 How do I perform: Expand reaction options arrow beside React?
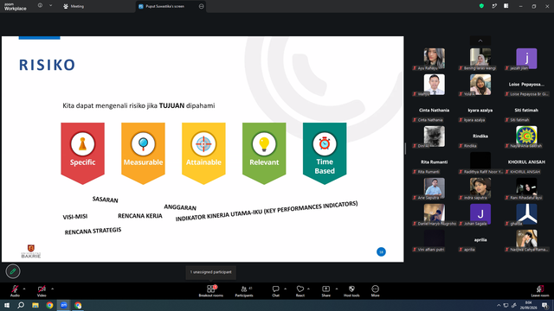coord(308,289)
